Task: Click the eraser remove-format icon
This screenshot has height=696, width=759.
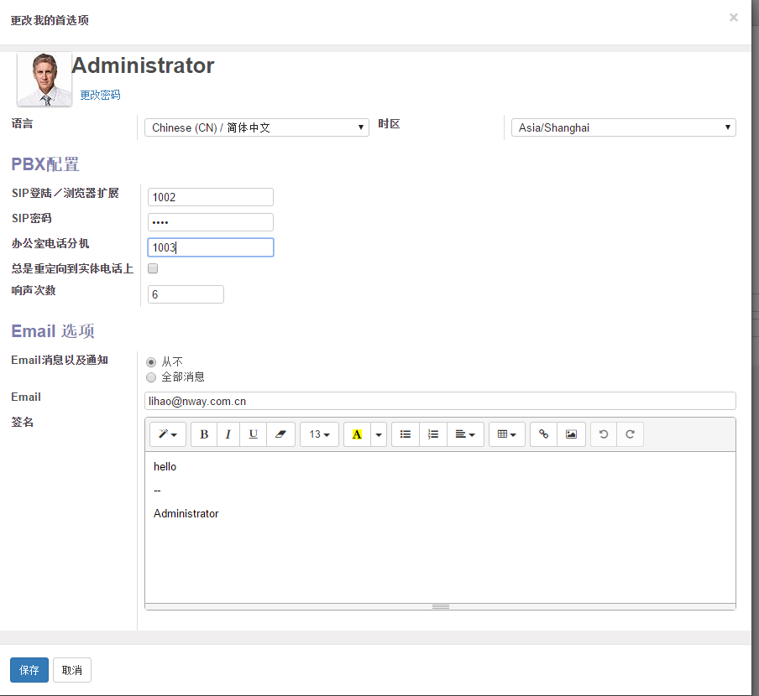Action: (280, 434)
